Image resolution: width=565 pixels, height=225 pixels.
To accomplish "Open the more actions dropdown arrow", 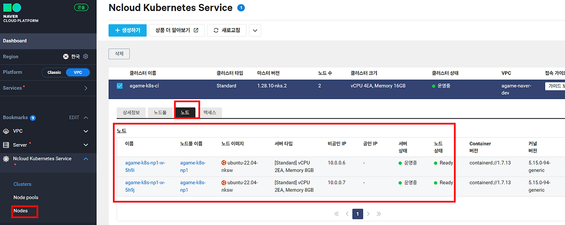I will (x=255, y=30).
